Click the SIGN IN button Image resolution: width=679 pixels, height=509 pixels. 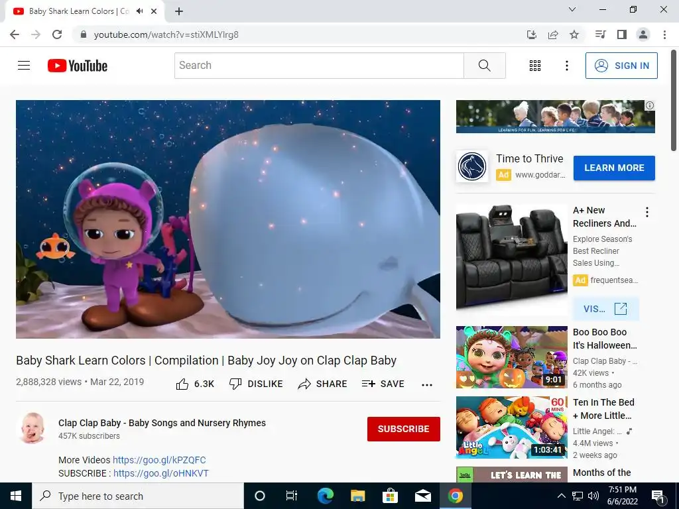(x=621, y=66)
